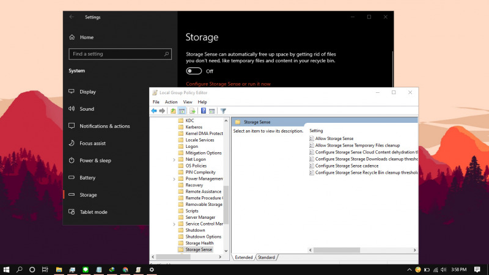The image size is (489, 275).
Task: Open File Explorer from taskbar
Action: (59, 269)
